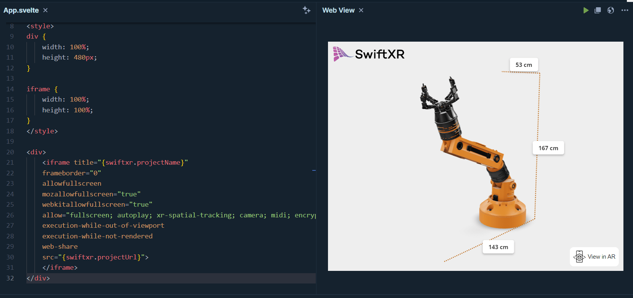Open the three-dot more options menu
Screen dimensions: 633x298
pos(625,10)
